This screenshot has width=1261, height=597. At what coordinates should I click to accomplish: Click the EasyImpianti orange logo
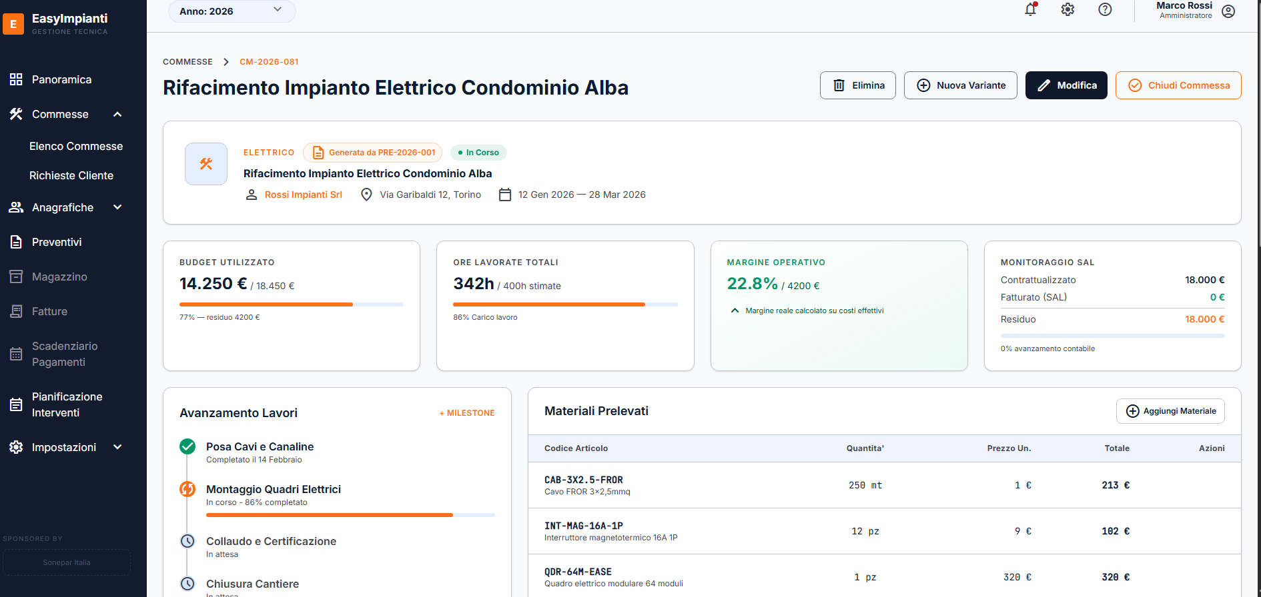[x=13, y=24]
